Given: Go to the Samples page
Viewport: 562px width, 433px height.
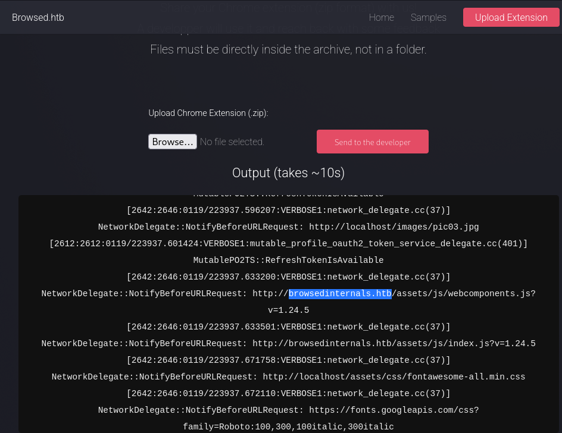Looking at the screenshot, I should click(x=428, y=17).
